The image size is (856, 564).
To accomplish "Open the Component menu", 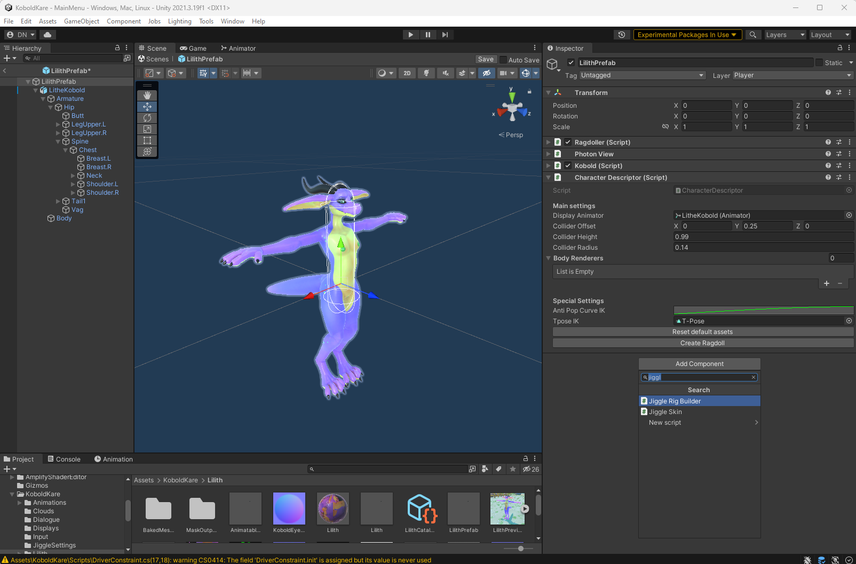I will click(124, 21).
